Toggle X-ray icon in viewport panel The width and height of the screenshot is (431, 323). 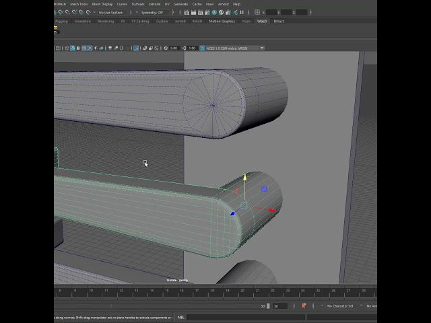point(145,48)
